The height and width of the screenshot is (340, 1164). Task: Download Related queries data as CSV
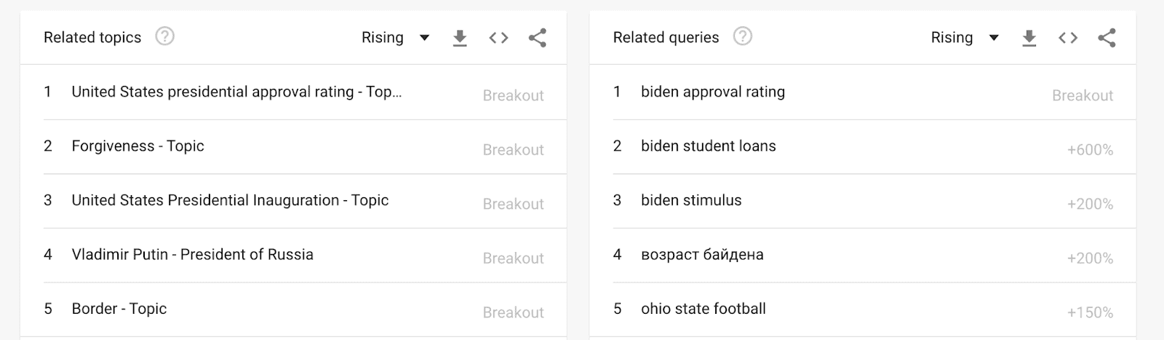pos(1029,38)
